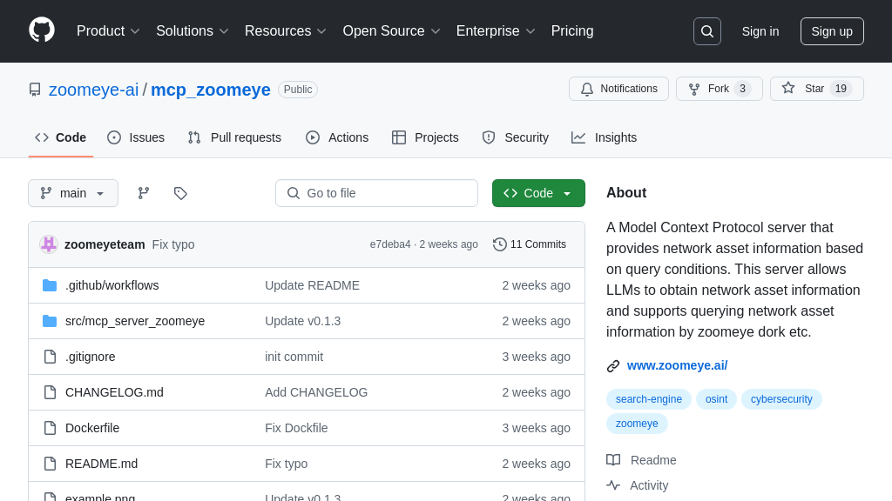Expand the Solutions menu
Image resolution: width=892 pixels, height=501 pixels.
tap(193, 31)
